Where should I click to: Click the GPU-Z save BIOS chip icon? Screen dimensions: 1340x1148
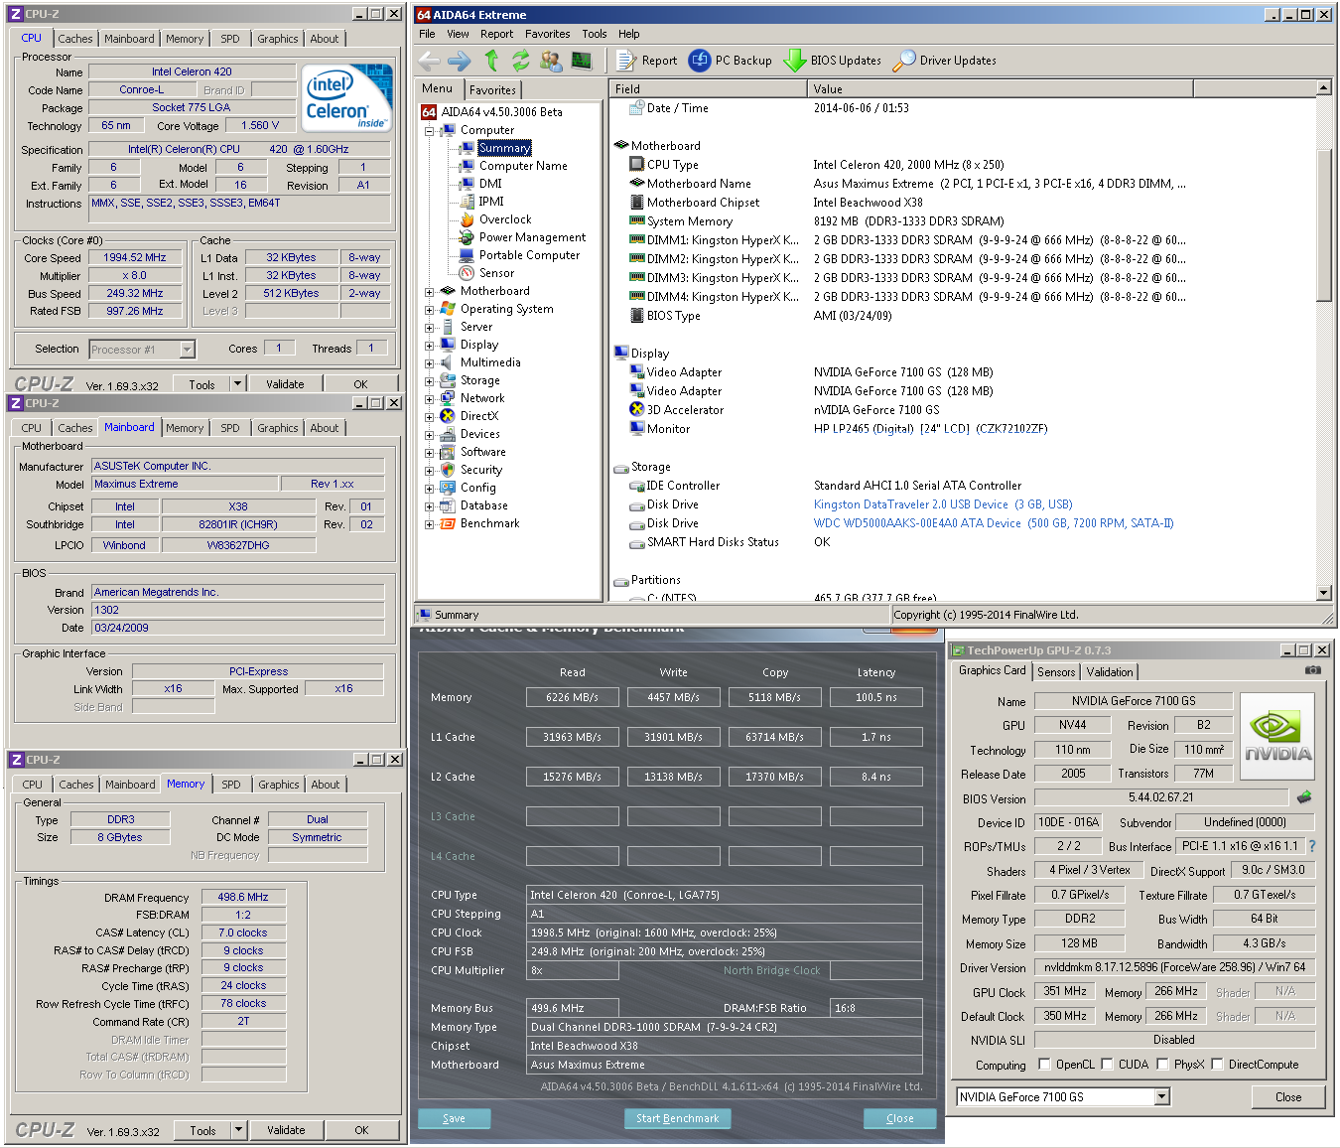pos(1304,796)
